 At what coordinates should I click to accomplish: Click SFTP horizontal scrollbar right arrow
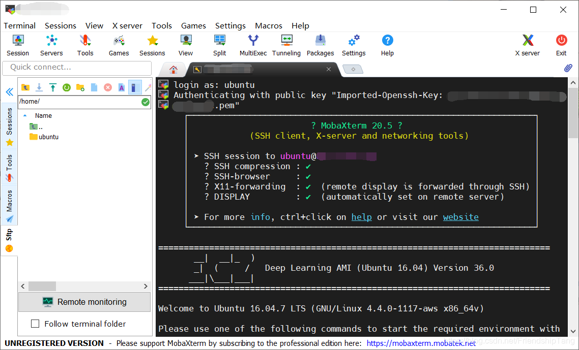tap(146, 286)
